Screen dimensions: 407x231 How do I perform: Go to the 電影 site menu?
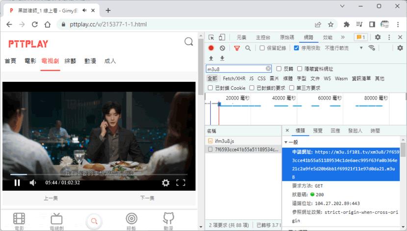pos(30,61)
